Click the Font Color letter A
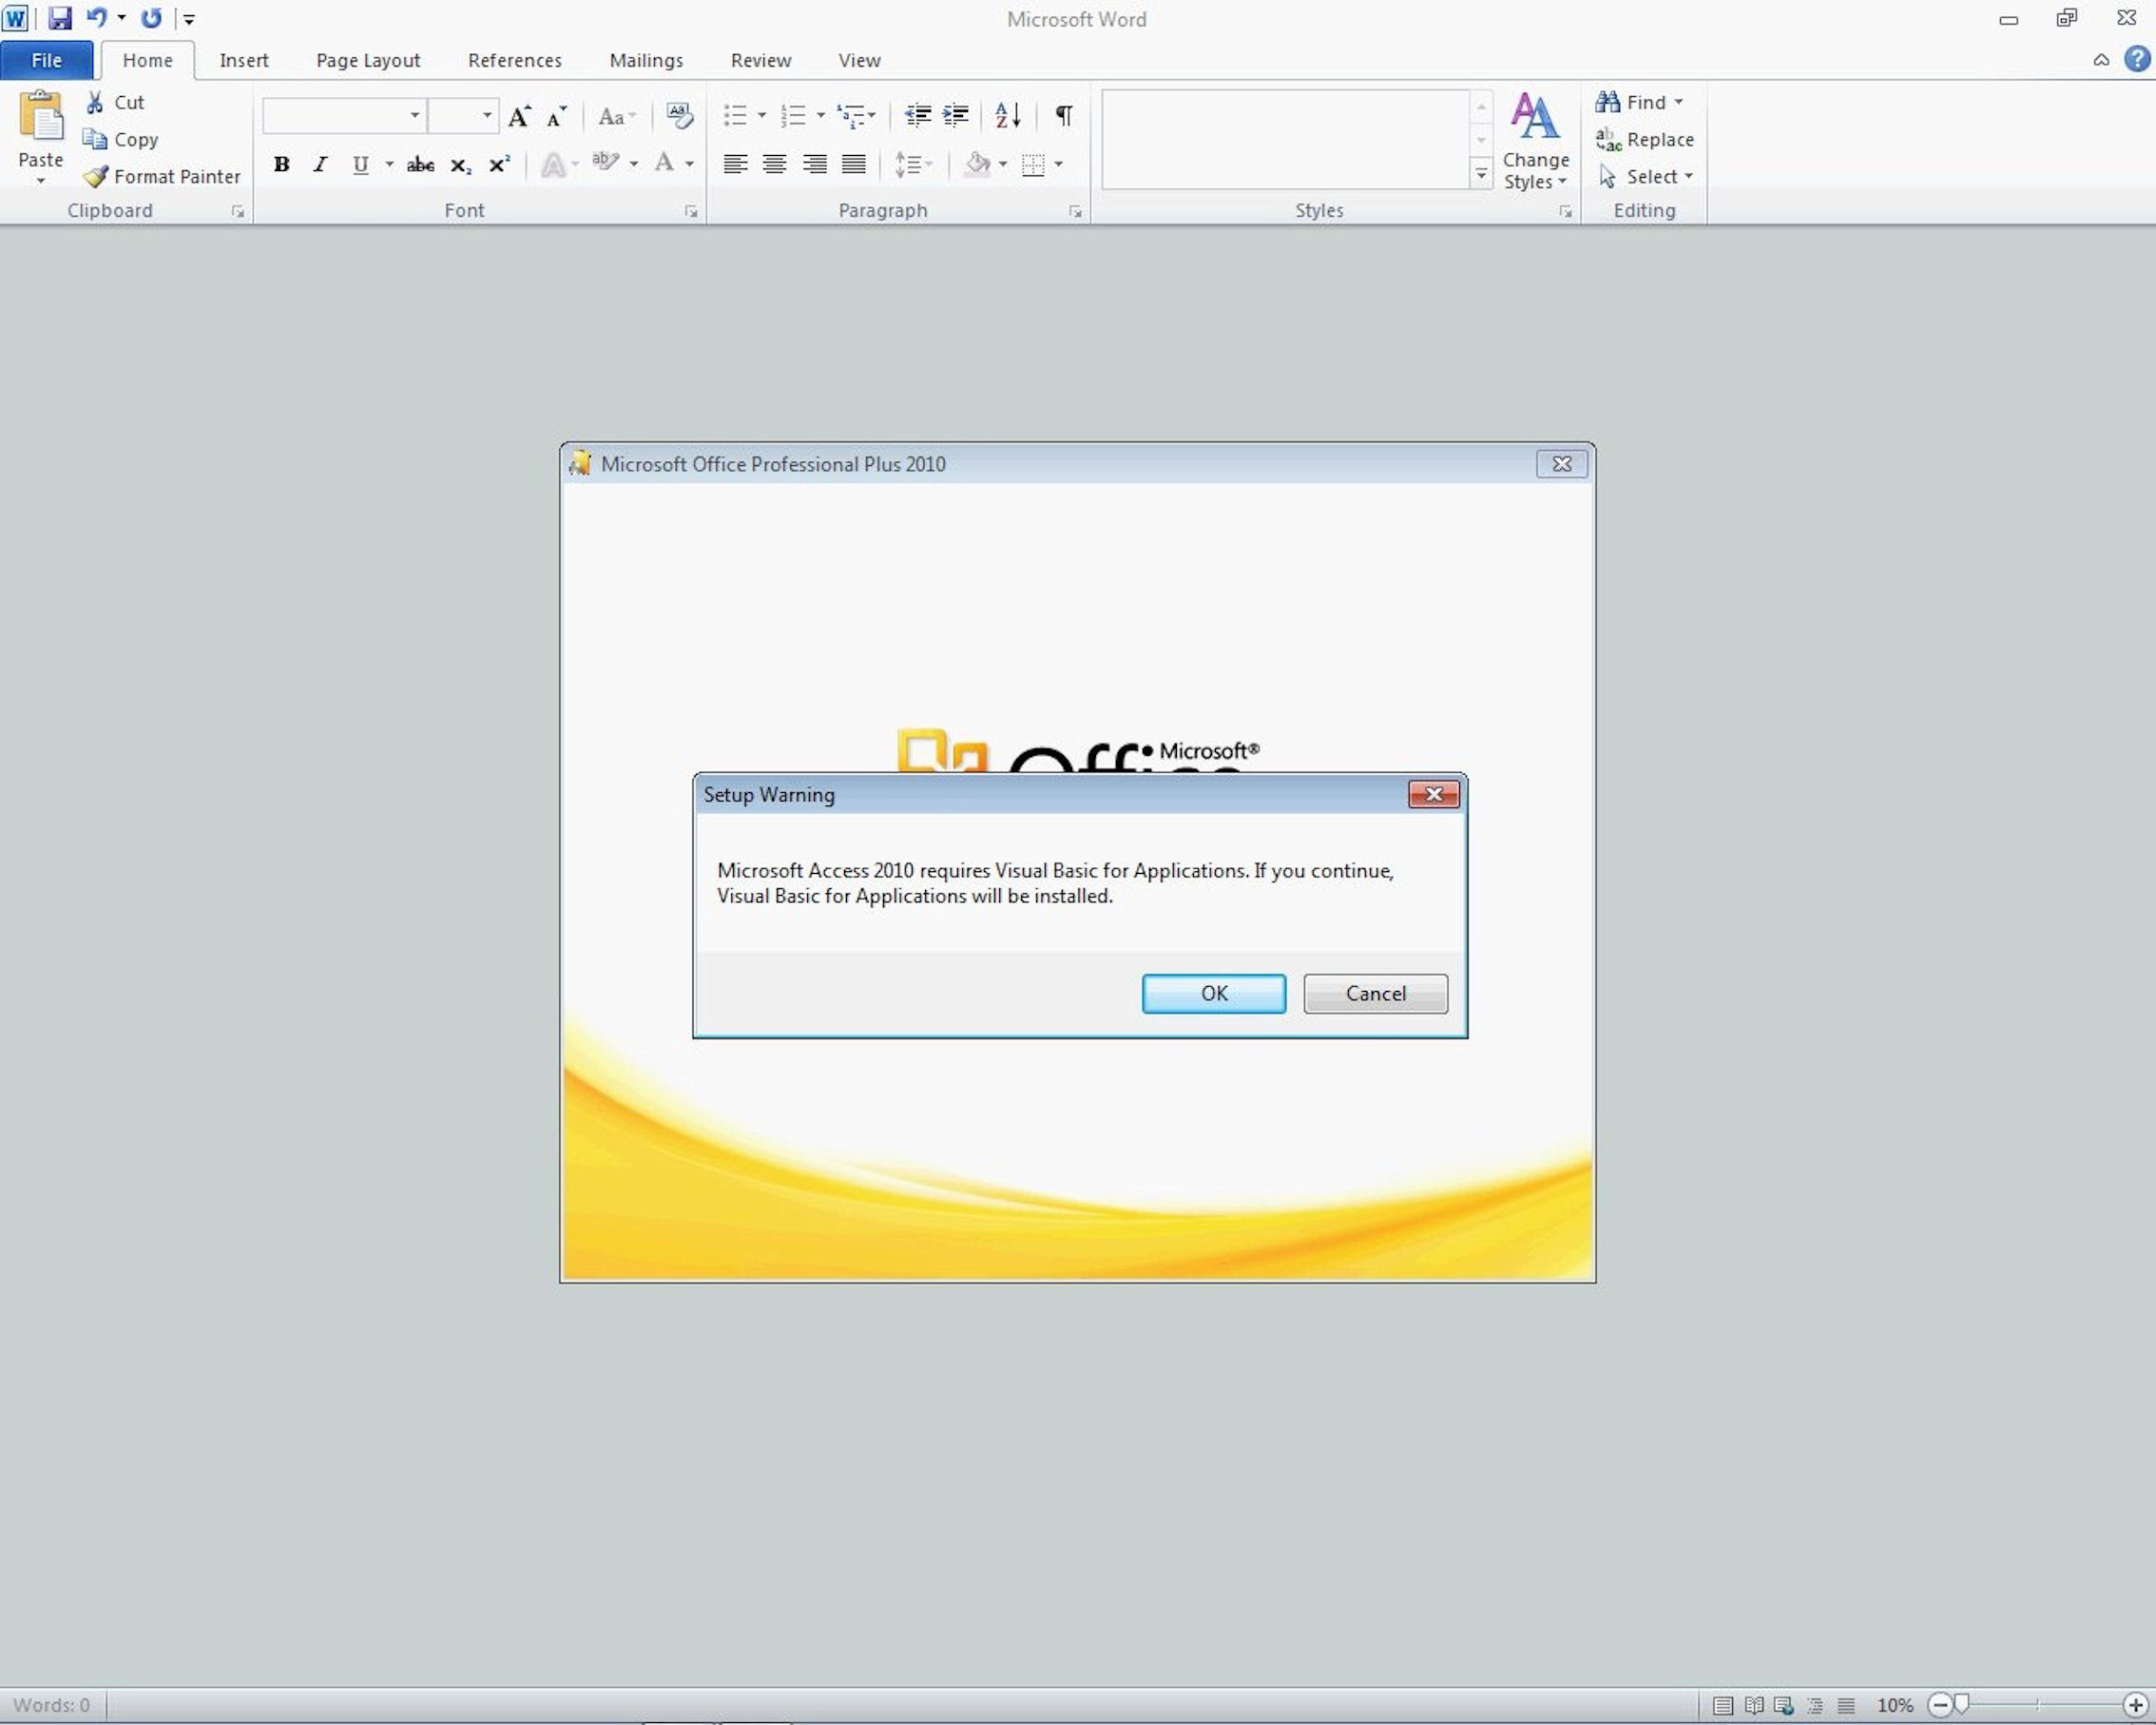Screen dimensions: 2156x1725 point(664,164)
